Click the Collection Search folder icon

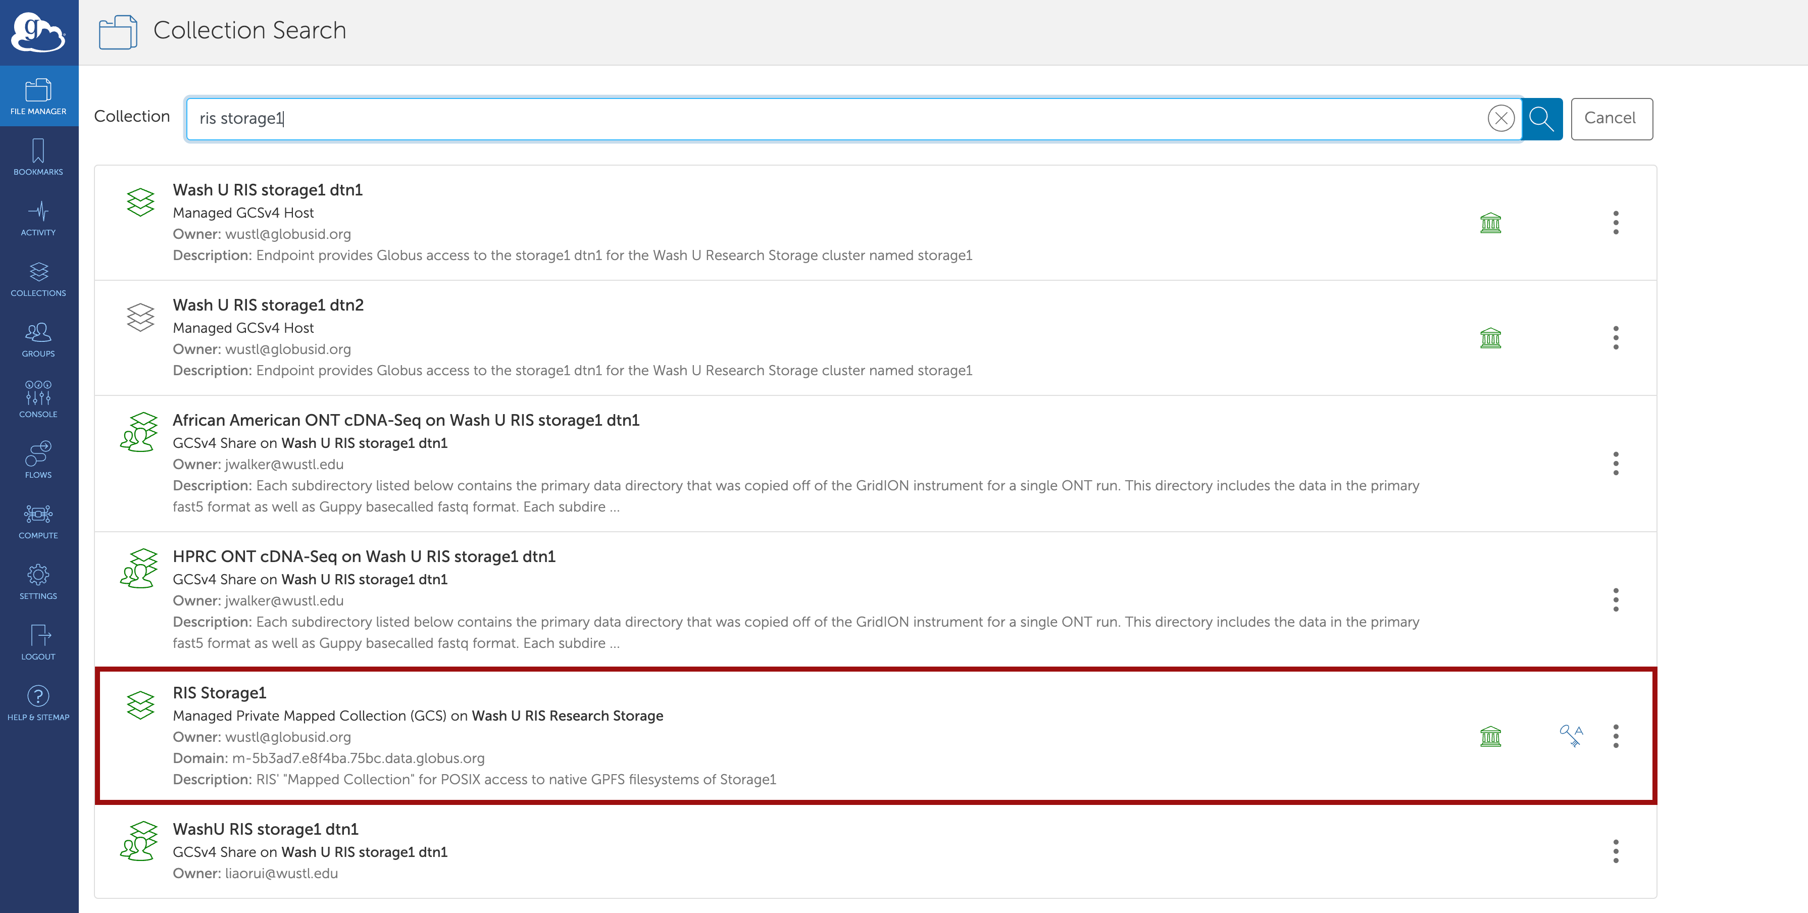click(118, 32)
